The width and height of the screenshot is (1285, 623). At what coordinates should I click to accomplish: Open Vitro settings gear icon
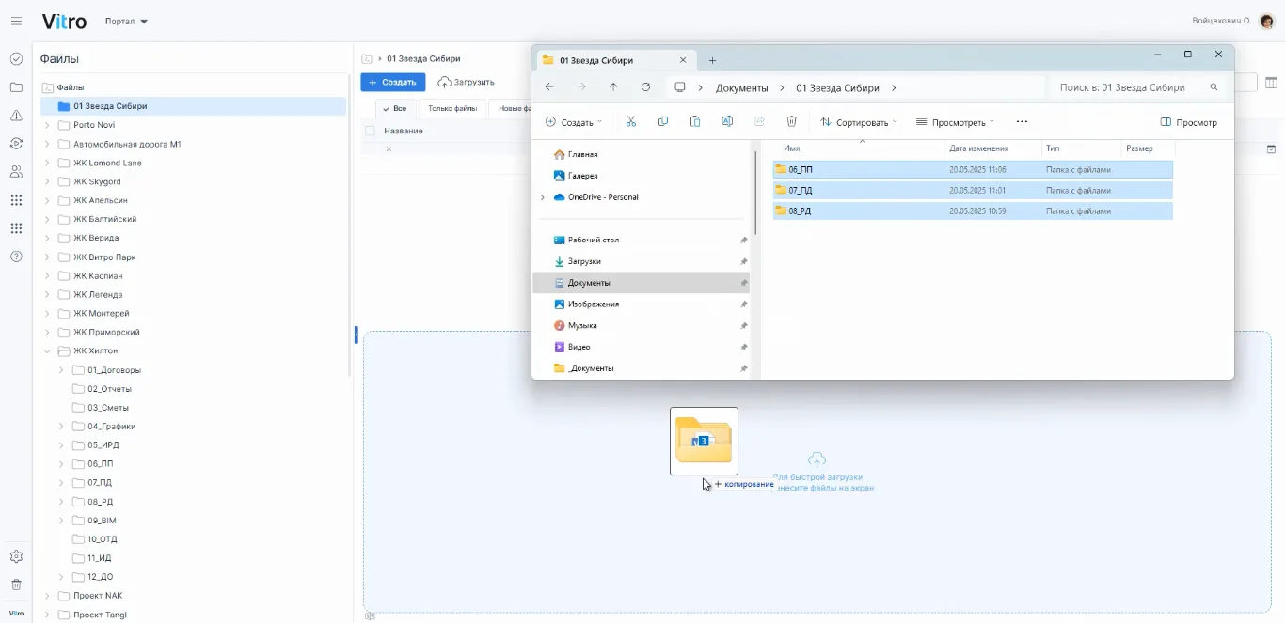(x=16, y=556)
